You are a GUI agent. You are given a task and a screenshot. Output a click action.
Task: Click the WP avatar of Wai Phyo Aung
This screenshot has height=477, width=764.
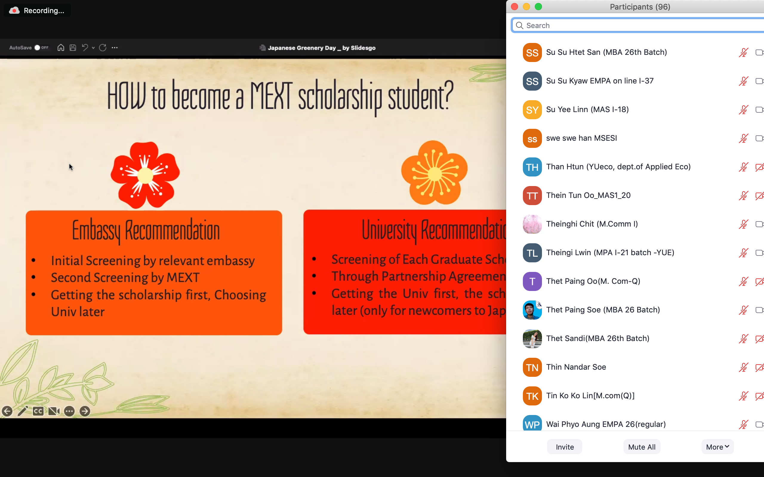coord(532,423)
